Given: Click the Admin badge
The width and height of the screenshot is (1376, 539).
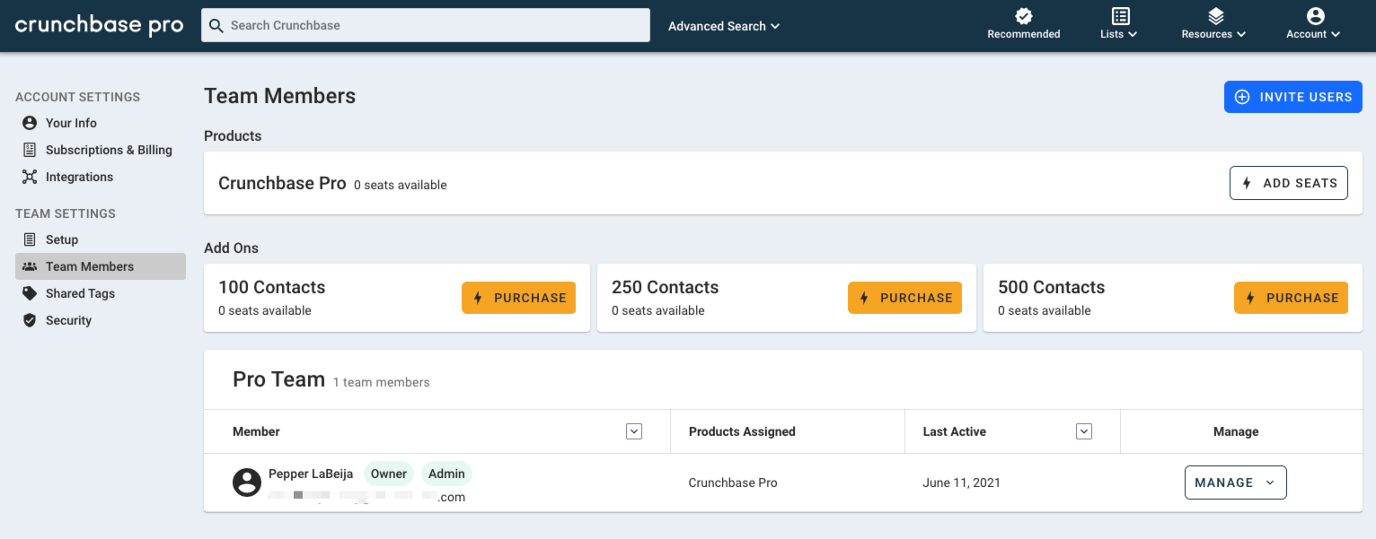Looking at the screenshot, I should [x=446, y=474].
